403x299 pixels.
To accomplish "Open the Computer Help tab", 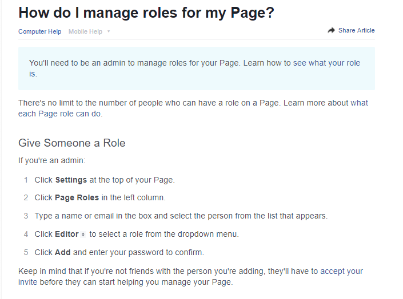I will click(39, 31).
